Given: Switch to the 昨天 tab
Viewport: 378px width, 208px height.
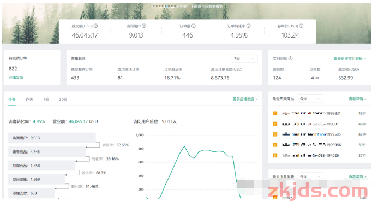Looking at the screenshot, I should point(29,100).
